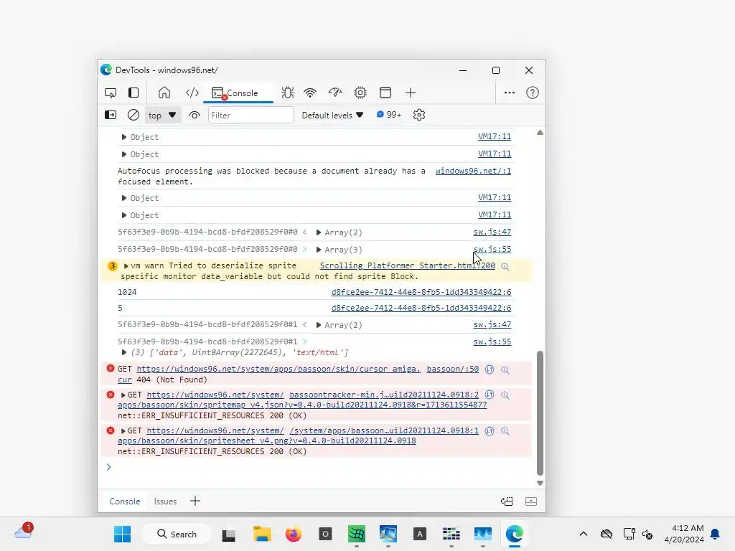The height and width of the screenshot is (551, 735).
Task: Expand the spritemap_v4.json GET error
Action: [x=123, y=395]
